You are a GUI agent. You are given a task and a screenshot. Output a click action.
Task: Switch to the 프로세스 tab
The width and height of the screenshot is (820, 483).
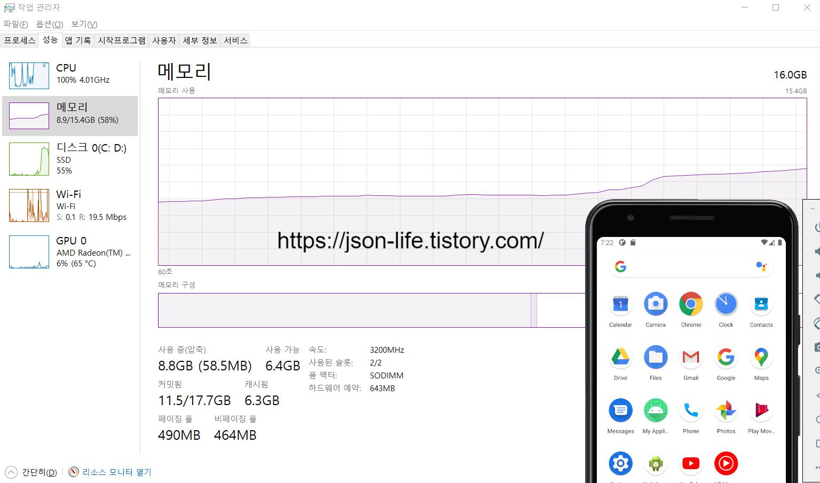[x=20, y=41]
